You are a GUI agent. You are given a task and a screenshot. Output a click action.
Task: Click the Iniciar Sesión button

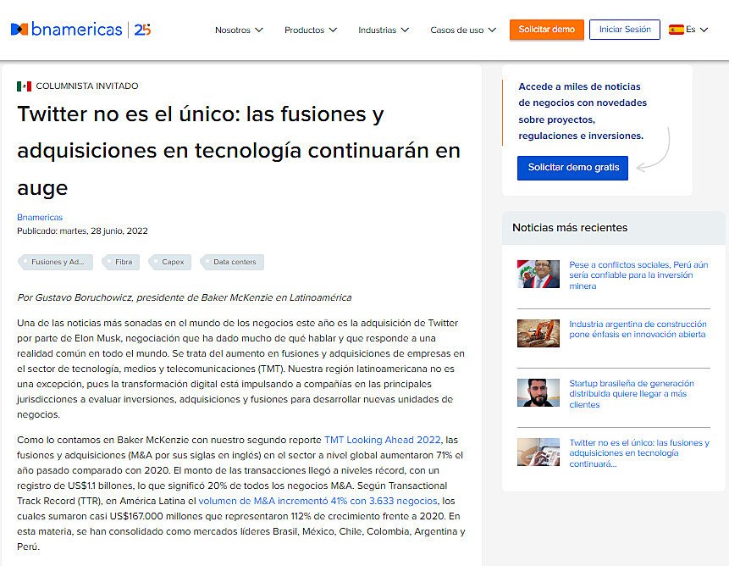click(x=624, y=30)
